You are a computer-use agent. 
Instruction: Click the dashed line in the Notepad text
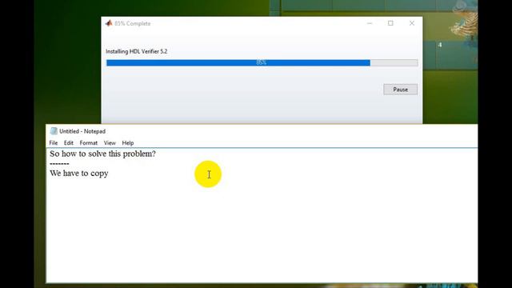point(59,163)
